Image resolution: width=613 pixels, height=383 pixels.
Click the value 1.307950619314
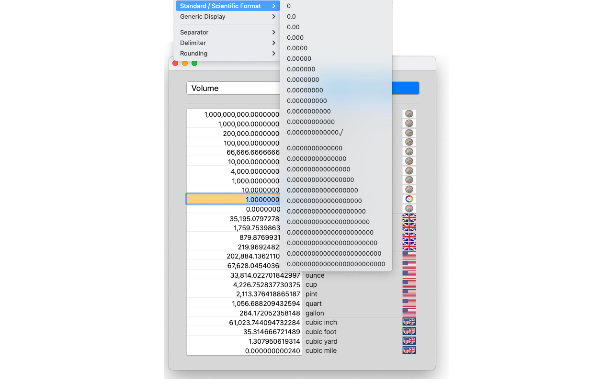coord(274,341)
